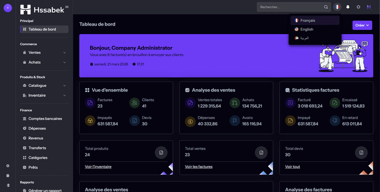Viewport: 380px width, 192px height.
Task: Click the purple plus button in left rail
Action: (7, 8)
